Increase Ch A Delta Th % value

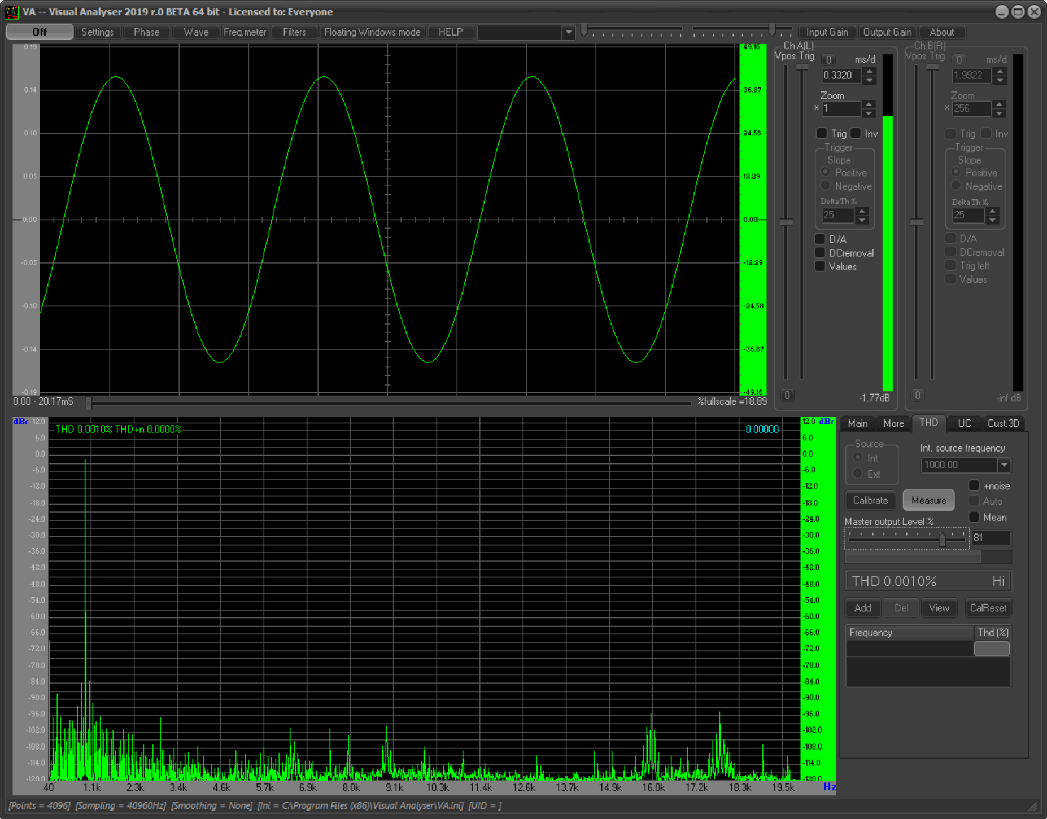[x=862, y=211]
